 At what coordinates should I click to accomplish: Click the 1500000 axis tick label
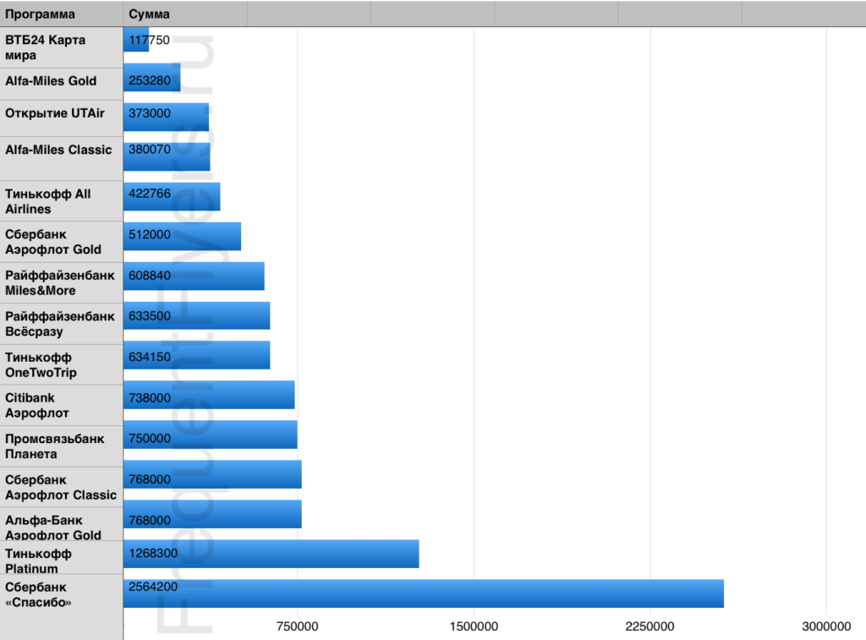tap(474, 626)
